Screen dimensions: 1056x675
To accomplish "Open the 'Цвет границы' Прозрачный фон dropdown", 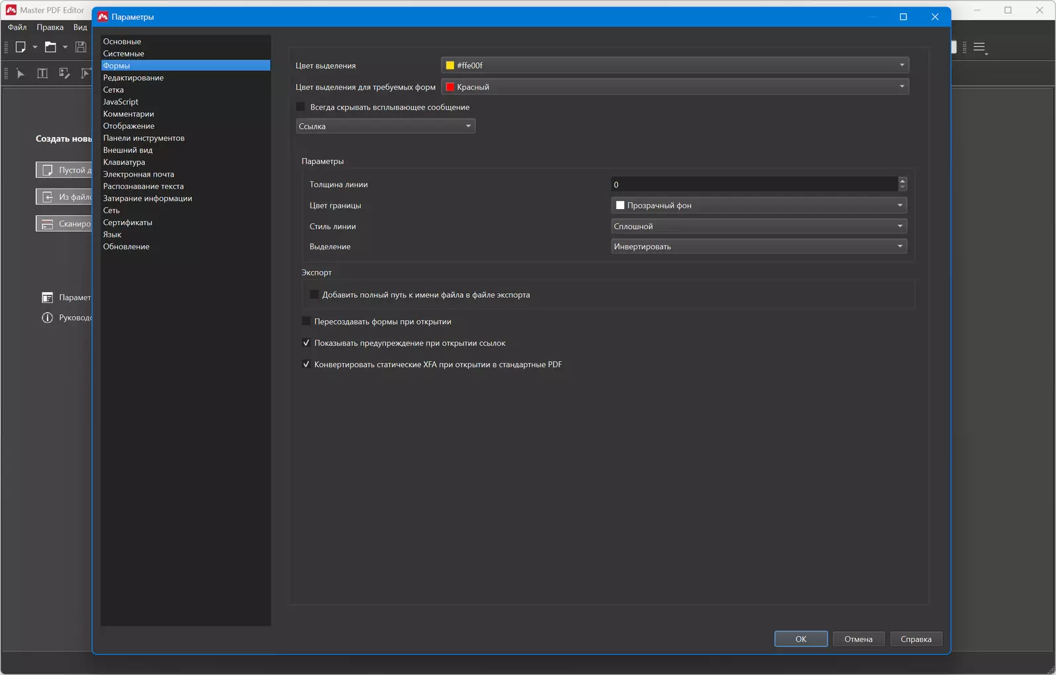I will pos(759,206).
